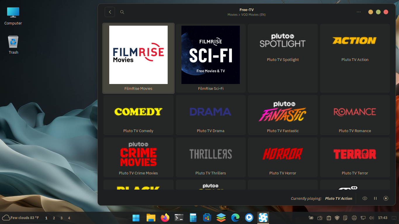Open the 17:43 clock calendar

click(x=383, y=218)
